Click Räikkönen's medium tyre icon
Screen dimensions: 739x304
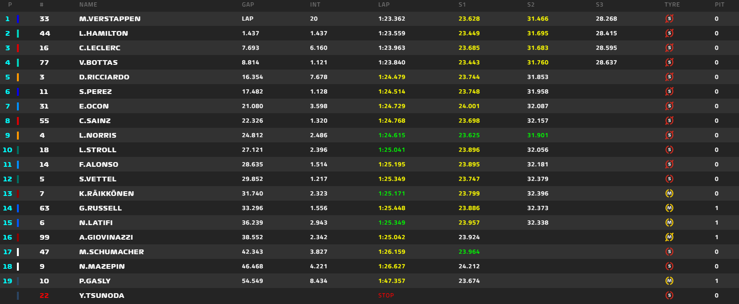[669, 194]
